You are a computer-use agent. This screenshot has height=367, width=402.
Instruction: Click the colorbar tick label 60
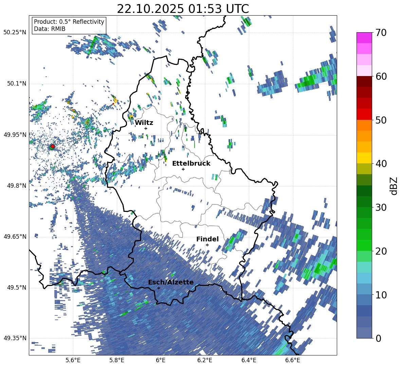click(381, 76)
